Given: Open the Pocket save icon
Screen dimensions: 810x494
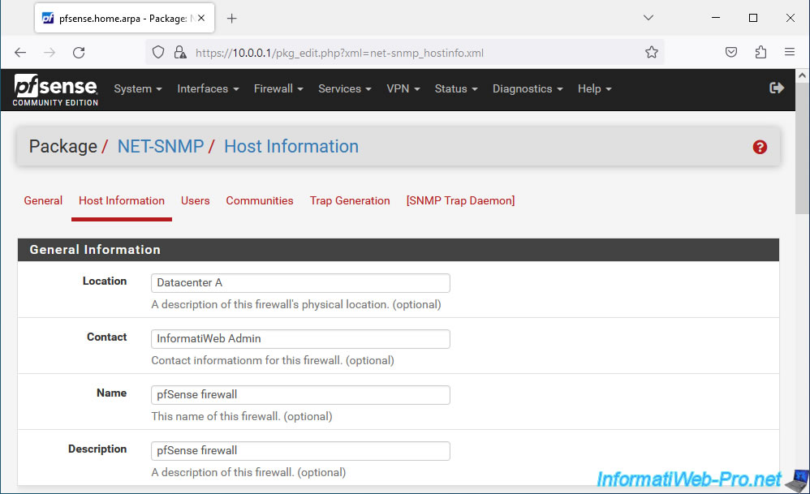Looking at the screenshot, I should coord(731,52).
